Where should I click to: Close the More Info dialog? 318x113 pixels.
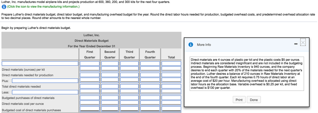click(303, 43)
